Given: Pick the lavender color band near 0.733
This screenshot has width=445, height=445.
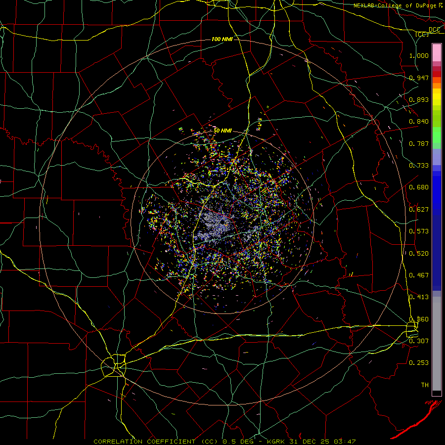Looking at the screenshot, I should pyautogui.click(x=437, y=157).
